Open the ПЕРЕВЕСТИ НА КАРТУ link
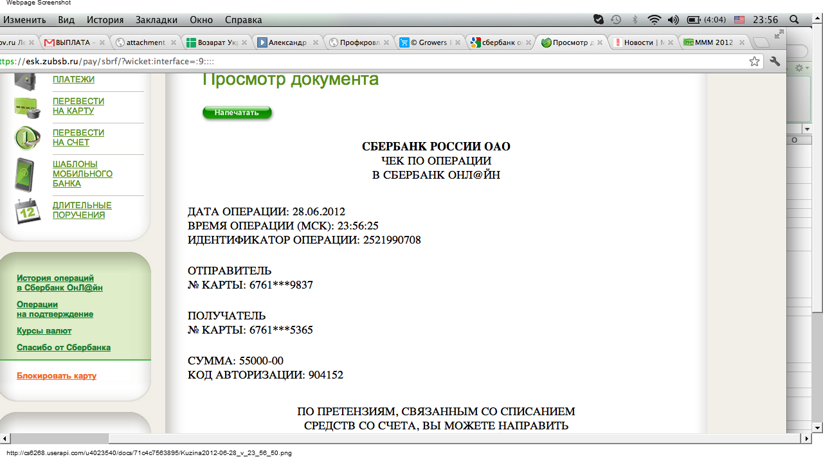 point(78,106)
